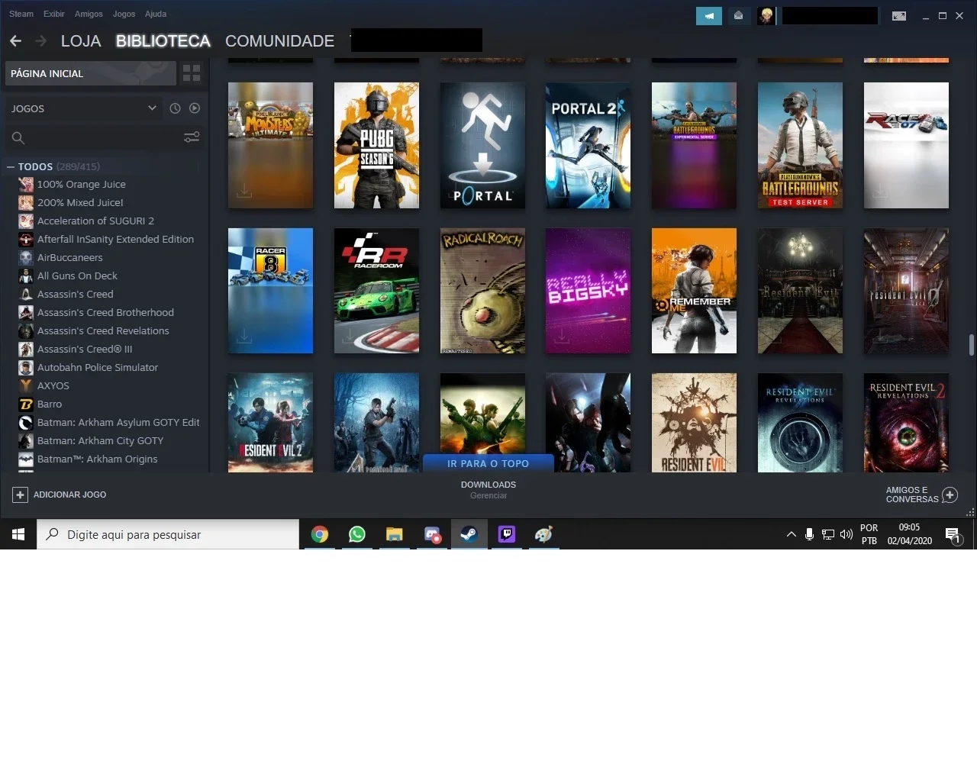Click the Windows taskbar search box
Viewport: 977px width, 783px height.
coord(168,534)
